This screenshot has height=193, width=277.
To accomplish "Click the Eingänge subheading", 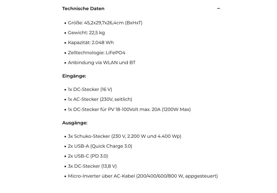I will click(74, 76).
